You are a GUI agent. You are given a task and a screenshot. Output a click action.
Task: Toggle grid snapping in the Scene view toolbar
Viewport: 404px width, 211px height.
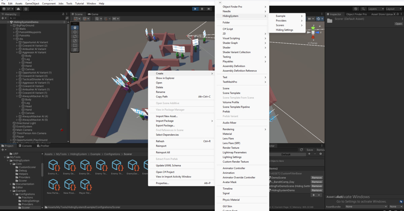pos(105,19)
